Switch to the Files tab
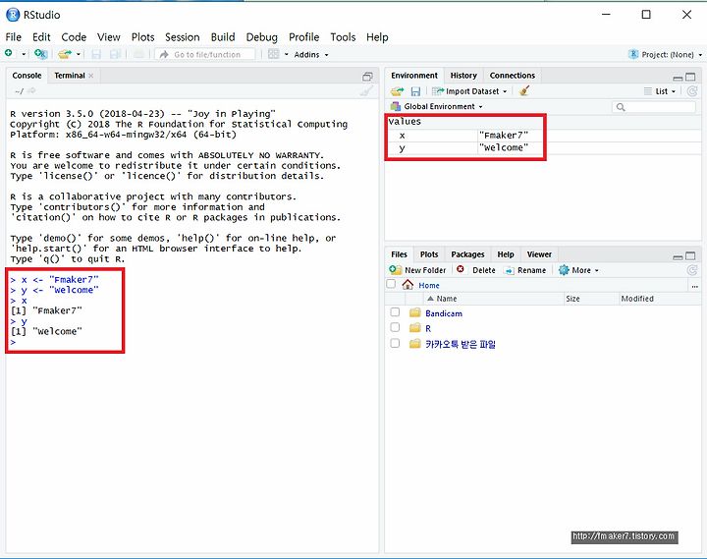707x559 pixels. tap(399, 254)
